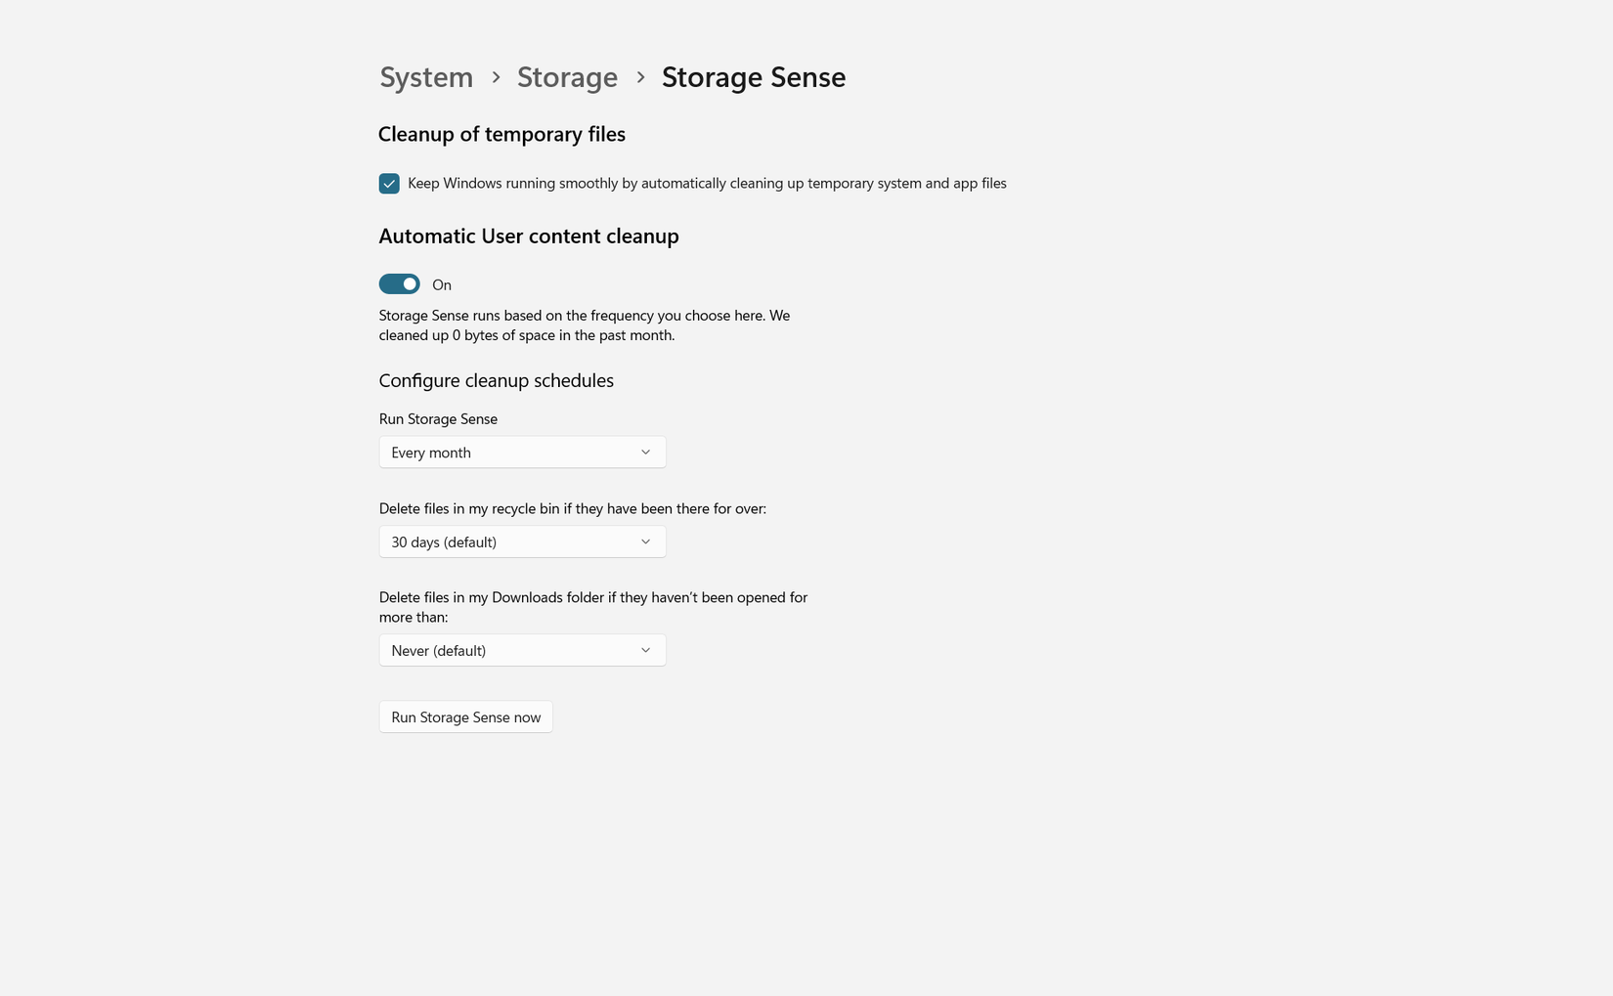
Task: Click the chevron on the "30 days (default)" dropdown
Action: point(645,541)
